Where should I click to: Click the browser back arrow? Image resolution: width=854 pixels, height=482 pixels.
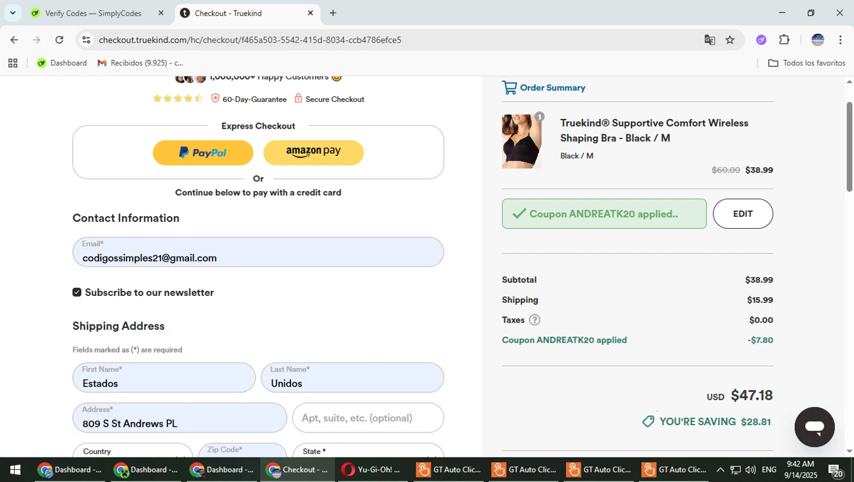[x=14, y=40]
